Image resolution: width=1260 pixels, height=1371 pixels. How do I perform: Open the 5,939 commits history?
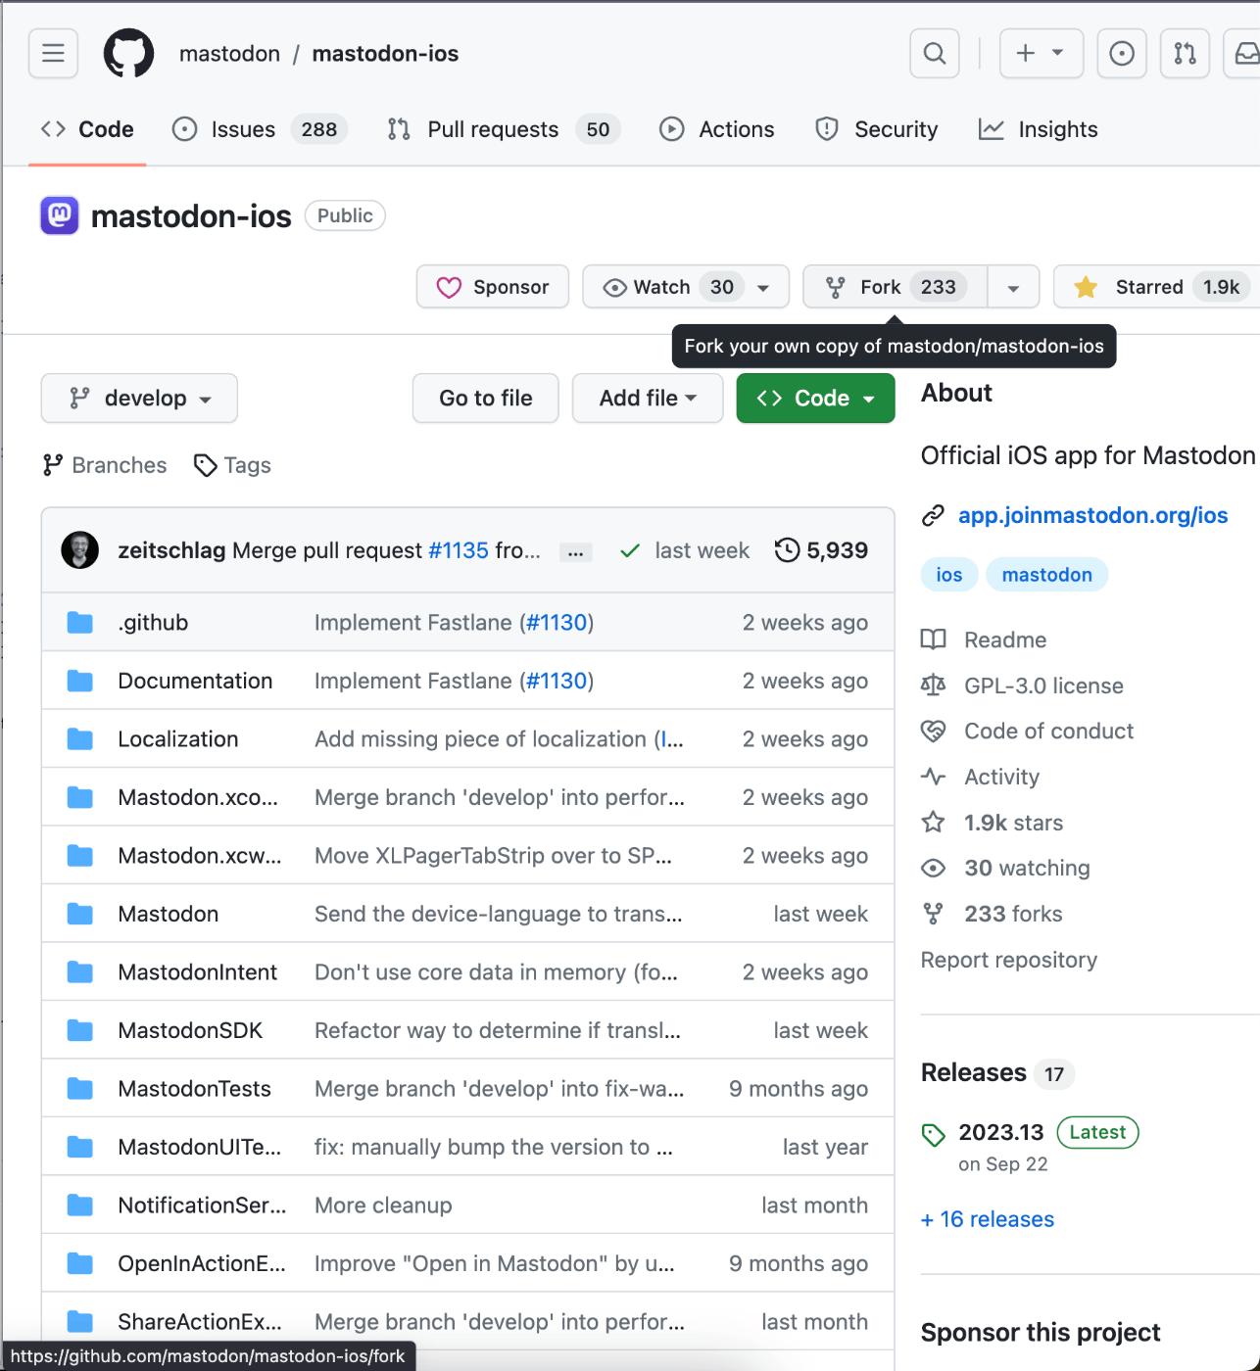pos(821,550)
